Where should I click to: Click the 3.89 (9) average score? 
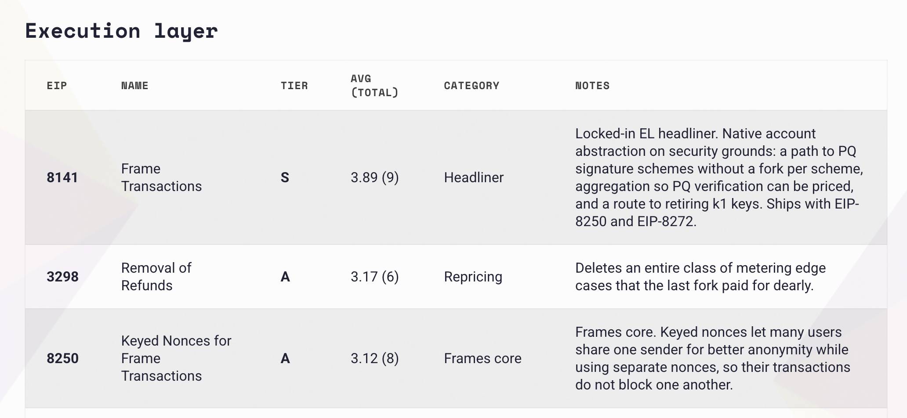coord(374,177)
